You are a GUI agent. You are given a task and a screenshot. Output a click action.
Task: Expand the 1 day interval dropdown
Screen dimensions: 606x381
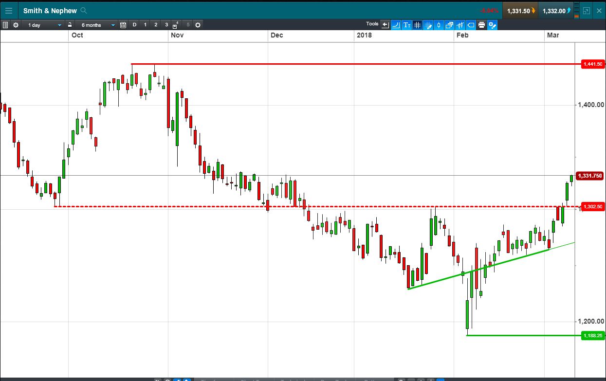[x=45, y=25]
